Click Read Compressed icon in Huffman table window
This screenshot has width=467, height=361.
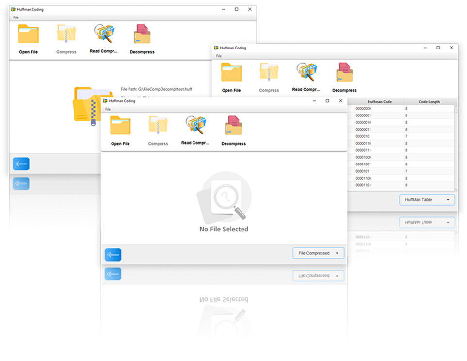(306, 72)
